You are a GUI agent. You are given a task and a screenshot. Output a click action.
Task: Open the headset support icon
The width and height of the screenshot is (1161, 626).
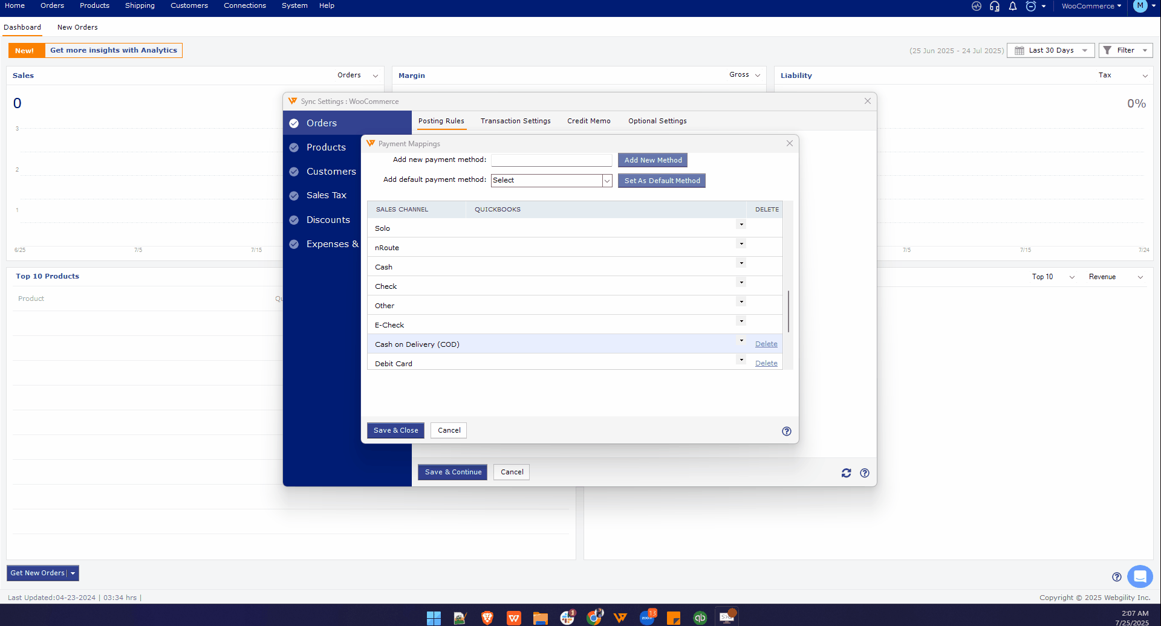coord(994,6)
